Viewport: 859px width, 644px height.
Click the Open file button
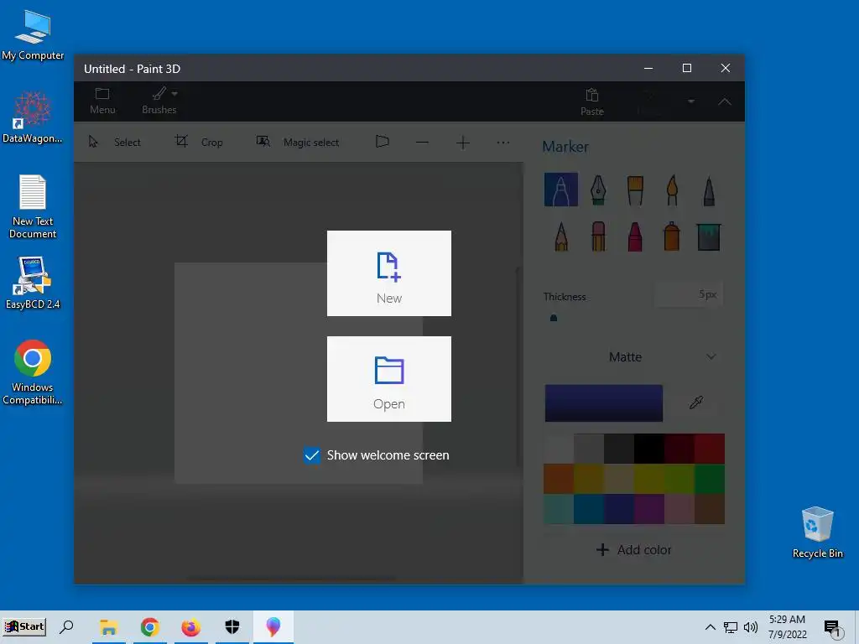pyautogui.click(x=389, y=379)
